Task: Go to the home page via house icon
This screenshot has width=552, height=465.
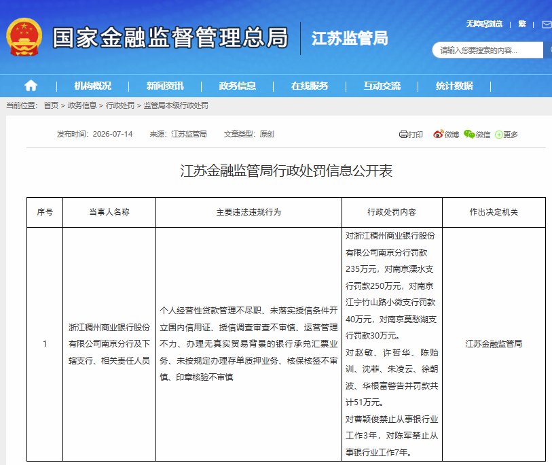Action: coord(31,86)
